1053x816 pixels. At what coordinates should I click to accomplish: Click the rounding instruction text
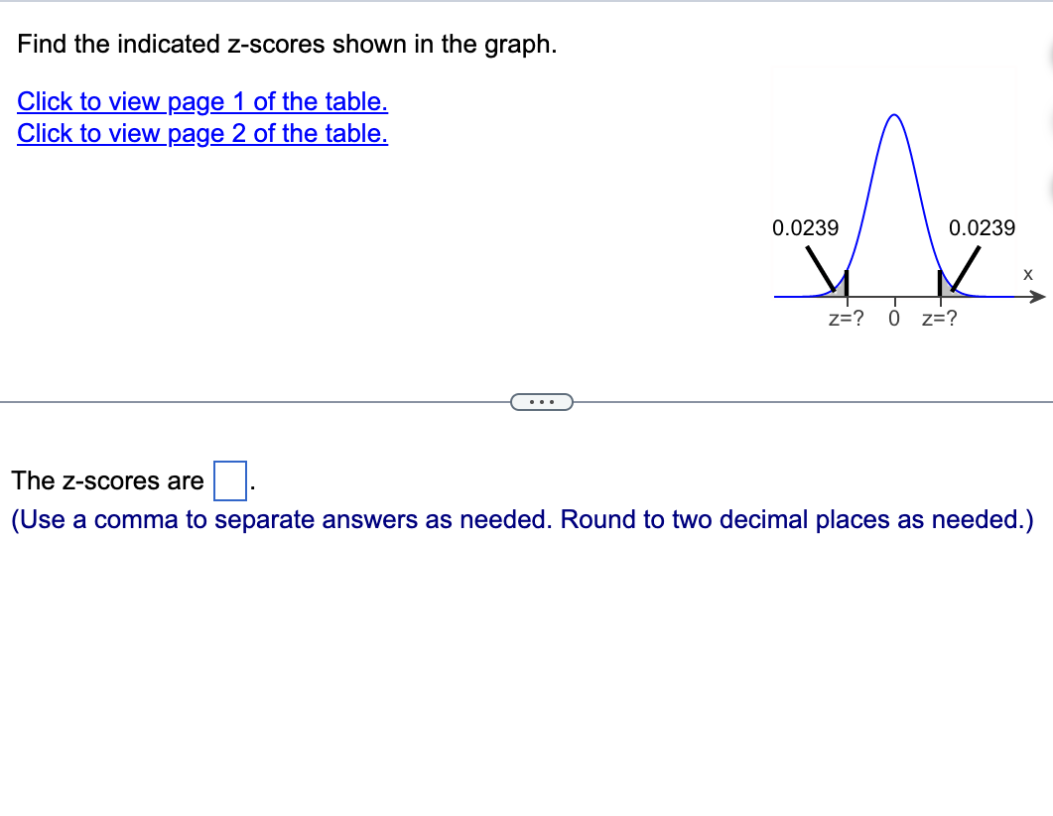526,519
